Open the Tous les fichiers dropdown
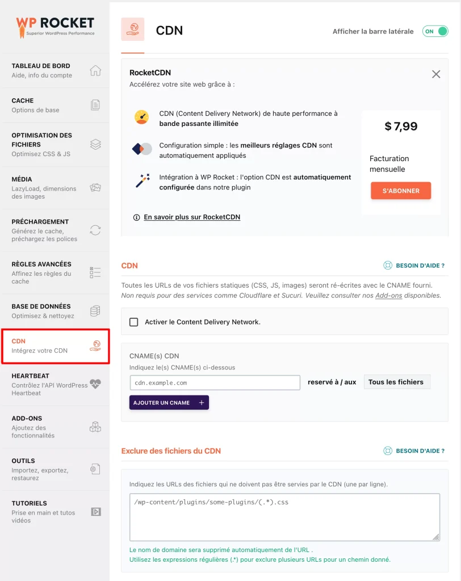The width and height of the screenshot is (461, 581). (397, 382)
